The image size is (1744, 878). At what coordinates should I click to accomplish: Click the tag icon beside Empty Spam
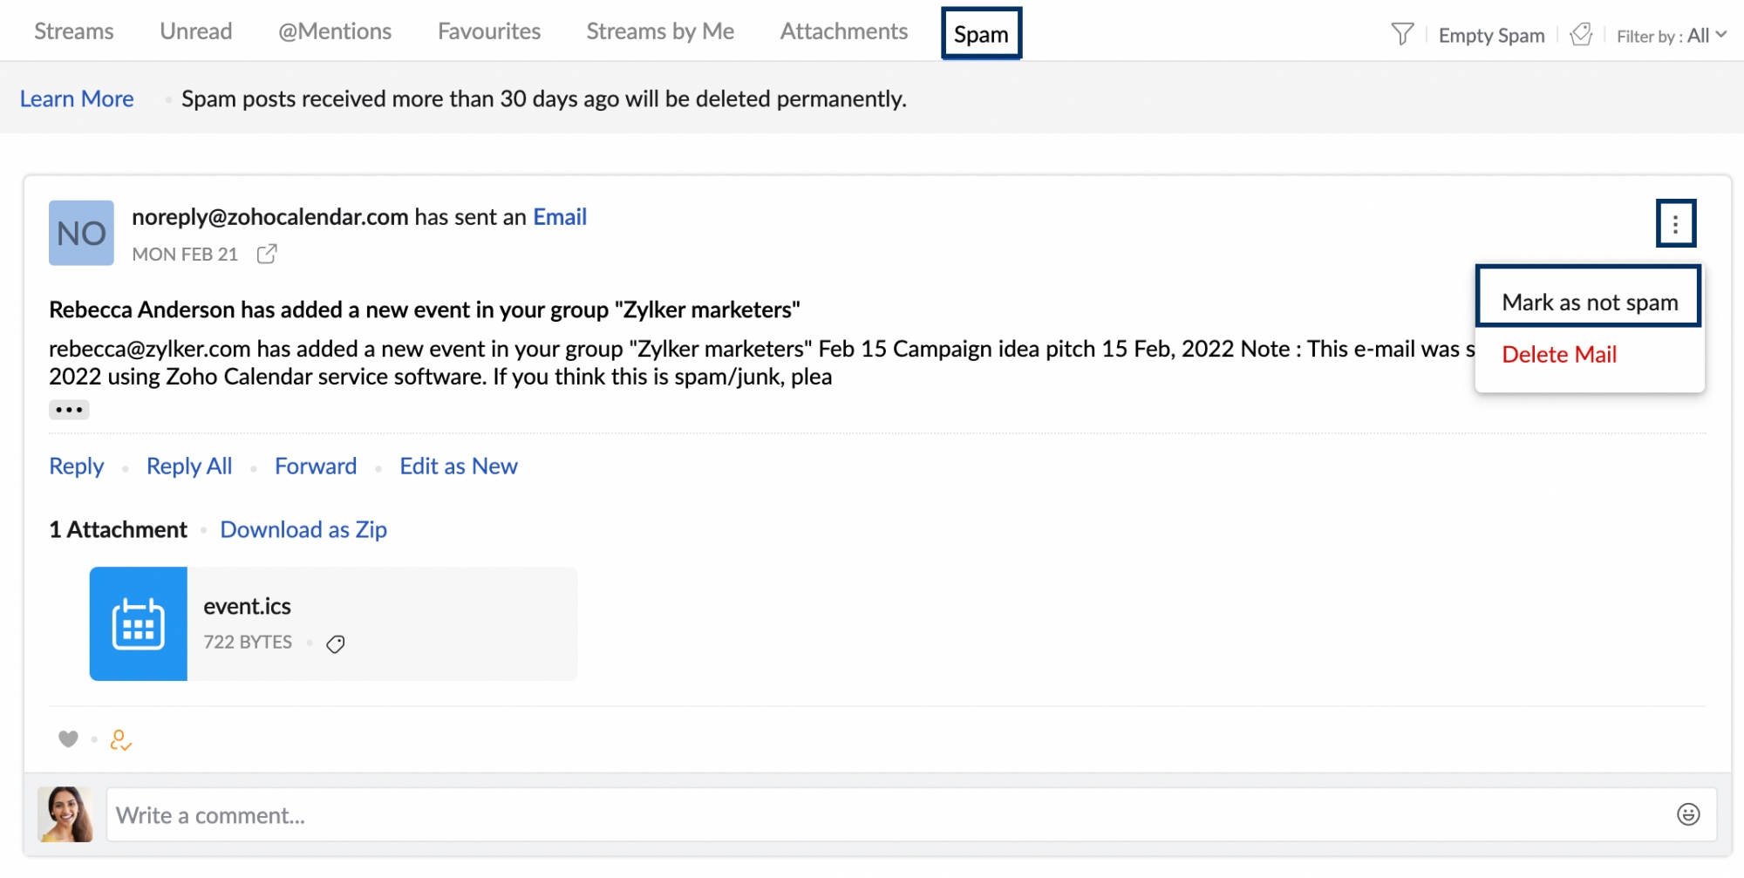point(1581,35)
